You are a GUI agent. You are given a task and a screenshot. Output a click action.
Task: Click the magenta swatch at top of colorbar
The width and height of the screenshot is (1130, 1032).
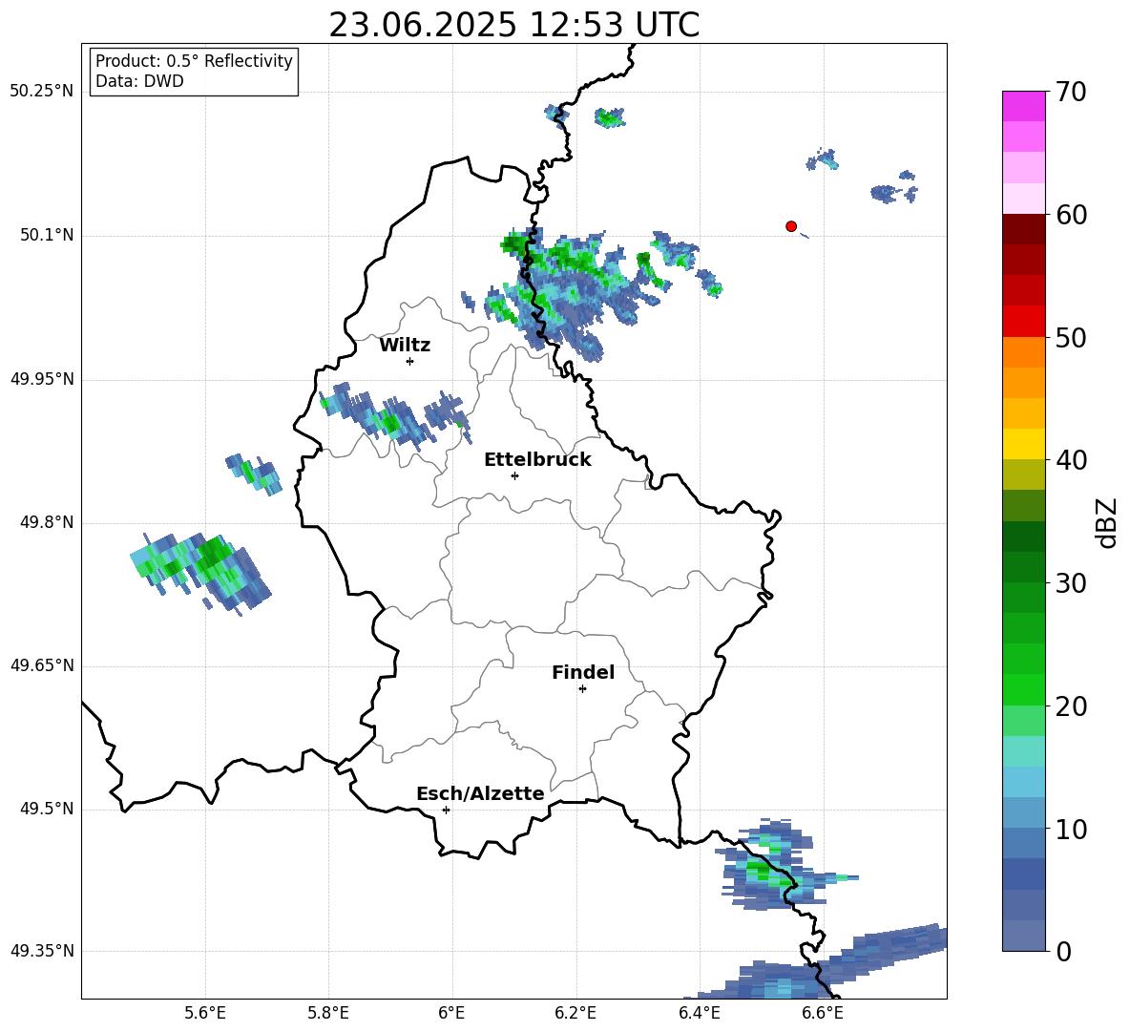coord(1023,106)
